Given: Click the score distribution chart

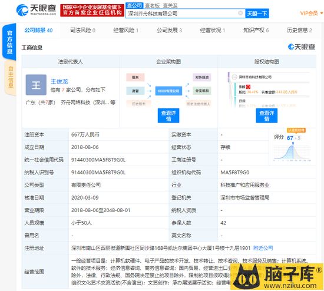Looking at the screenshot, I should [292, 153].
